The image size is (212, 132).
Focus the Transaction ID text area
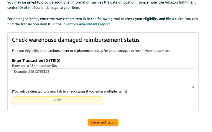103,80
